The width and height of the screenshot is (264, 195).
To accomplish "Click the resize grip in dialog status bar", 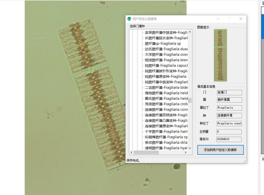I will pyautogui.click(x=244, y=161).
